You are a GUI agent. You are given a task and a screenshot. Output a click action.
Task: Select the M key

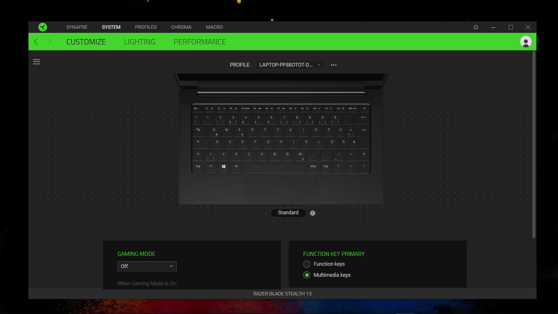(300, 156)
